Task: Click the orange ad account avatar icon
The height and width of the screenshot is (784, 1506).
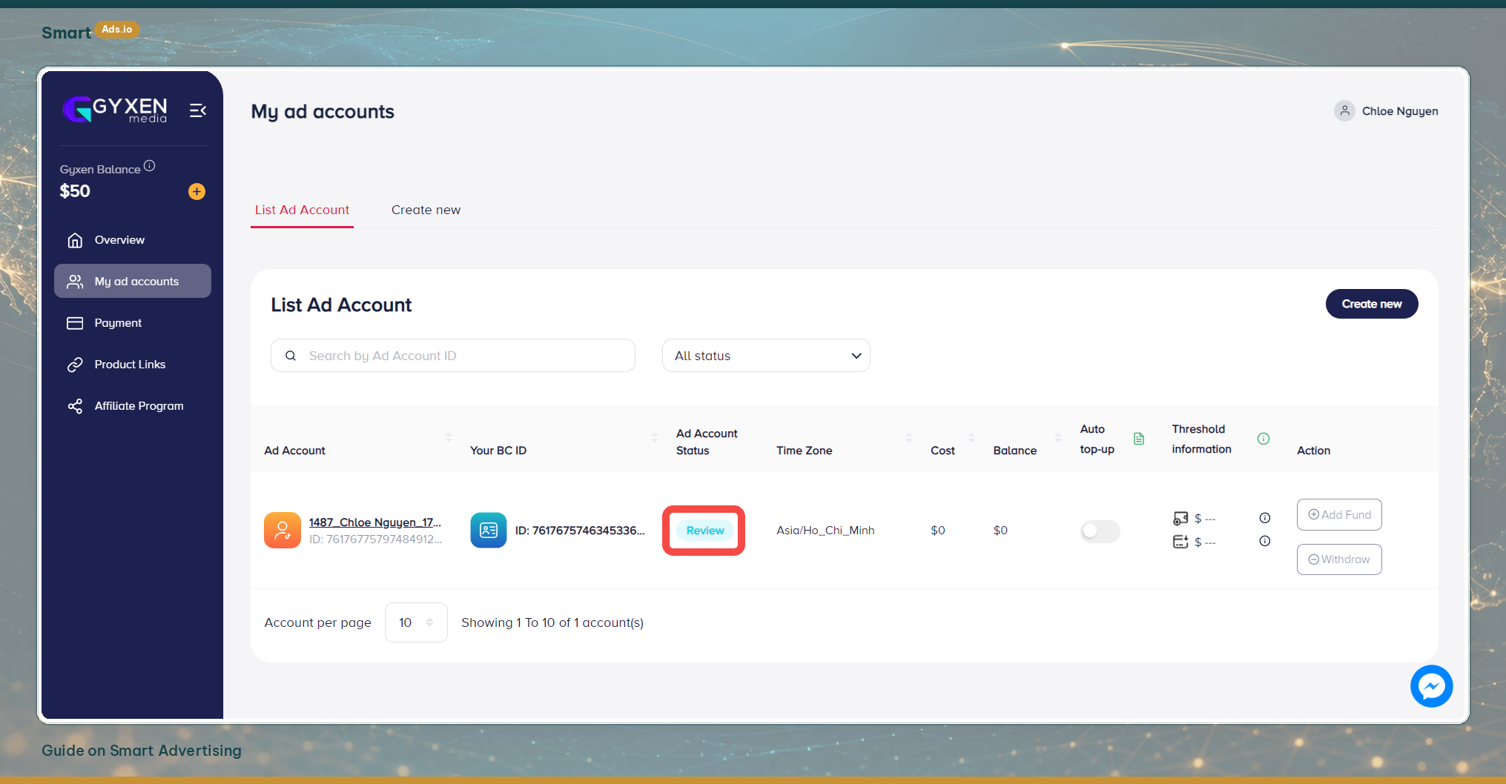Action: point(283,531)
